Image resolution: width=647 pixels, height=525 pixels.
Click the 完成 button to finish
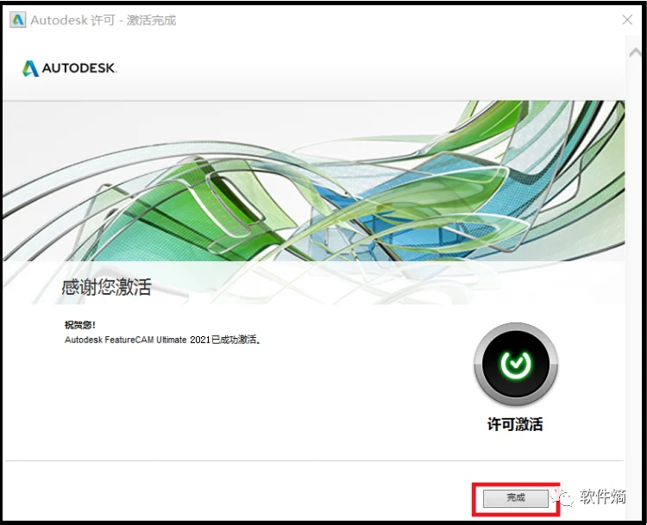click(515, 497)
